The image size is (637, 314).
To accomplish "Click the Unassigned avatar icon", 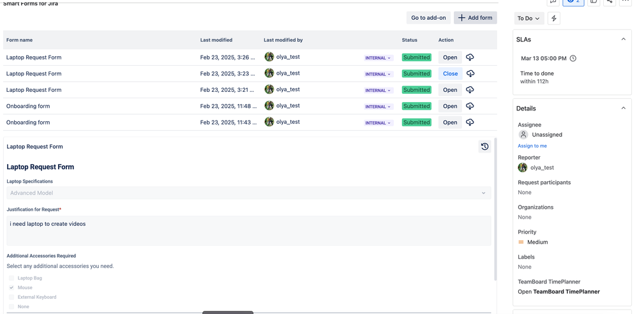I will (523, 135).
